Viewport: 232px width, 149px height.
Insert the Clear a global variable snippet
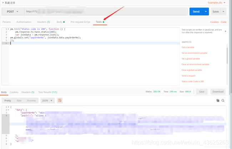click(x=192, y=70)
